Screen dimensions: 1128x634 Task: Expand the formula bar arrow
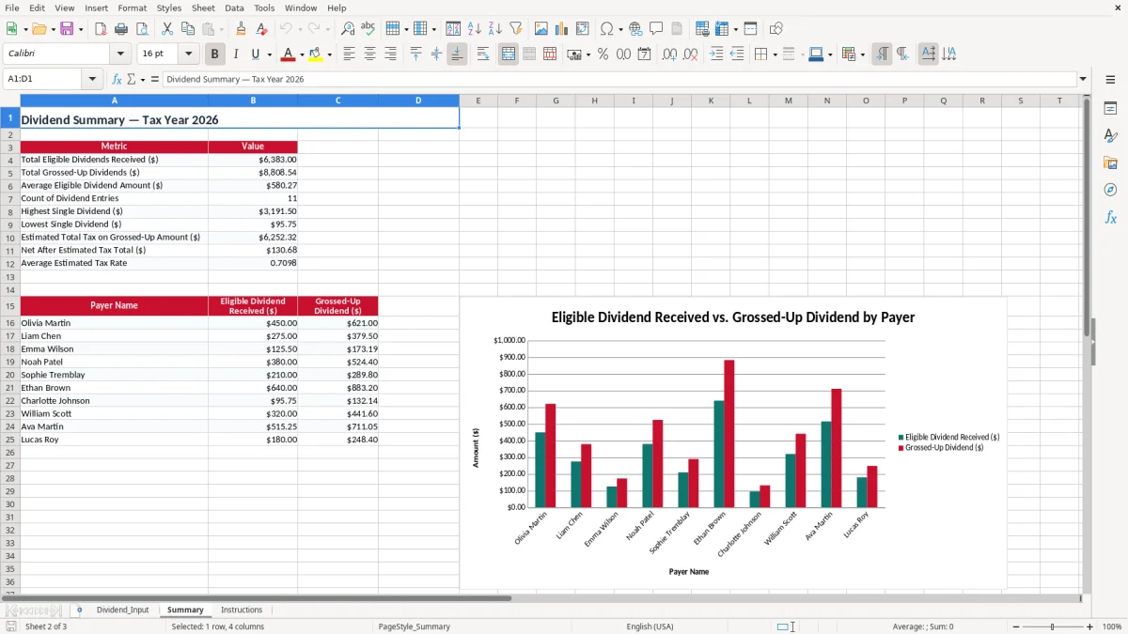(1083, 80)
